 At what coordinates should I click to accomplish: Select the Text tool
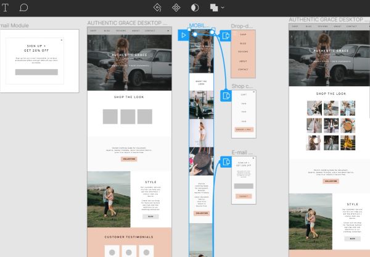point(5,7)
